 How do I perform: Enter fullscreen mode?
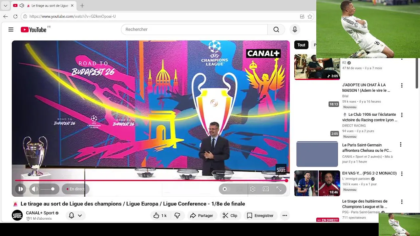click(x=279, y=189)
